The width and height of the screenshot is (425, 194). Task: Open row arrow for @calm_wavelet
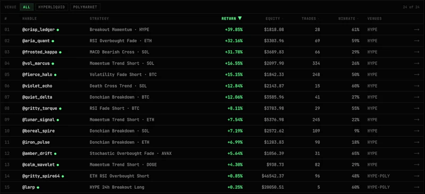click(416, 164)
